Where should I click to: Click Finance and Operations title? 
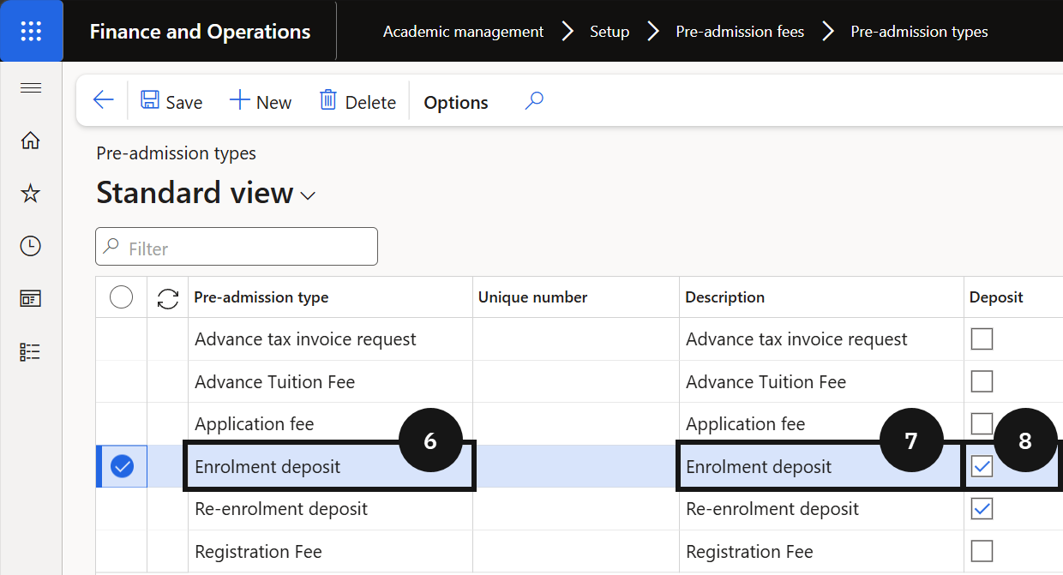200,32
